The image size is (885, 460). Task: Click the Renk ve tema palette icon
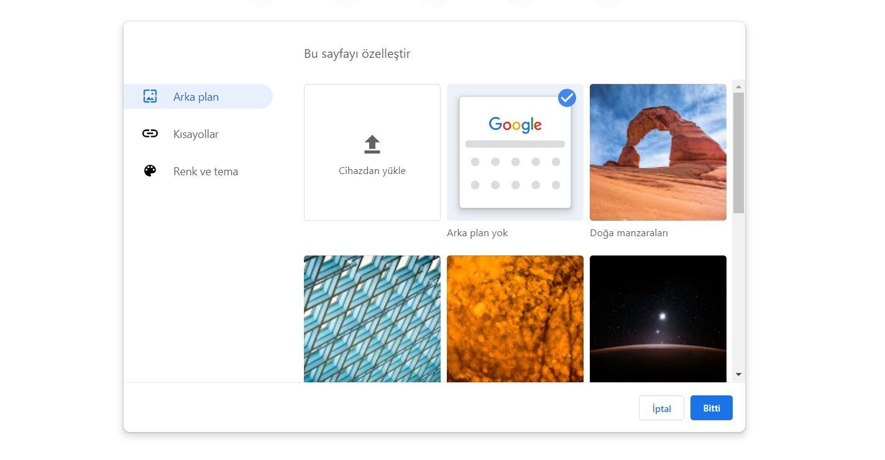(150, 171)
